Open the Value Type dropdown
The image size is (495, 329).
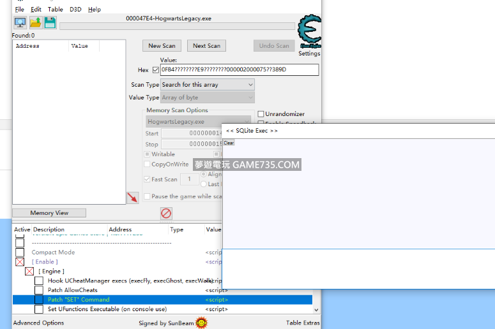point(208,98)
